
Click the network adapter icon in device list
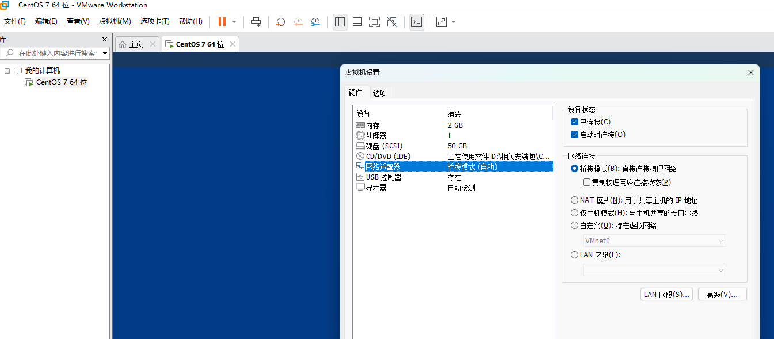(x=360, y=167)
